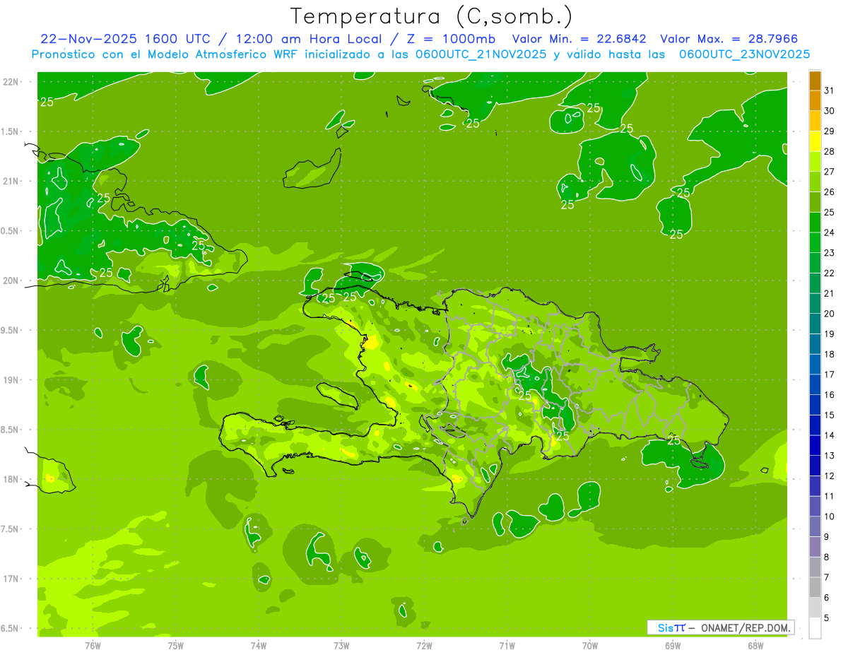This screenshot has height=655, width=848.
Task: Click the gray legend segment between 6 and 7
Action: [815, 588]
